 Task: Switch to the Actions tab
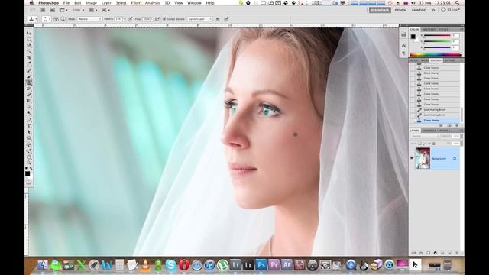[449, 60]
